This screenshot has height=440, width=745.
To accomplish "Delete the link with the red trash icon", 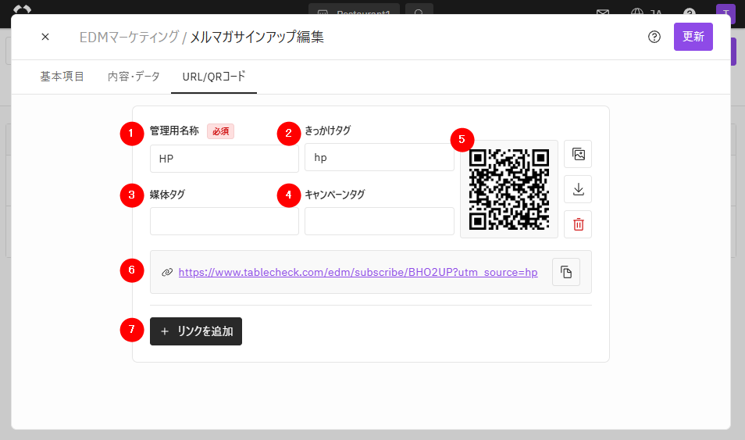I will click(578, 224).
